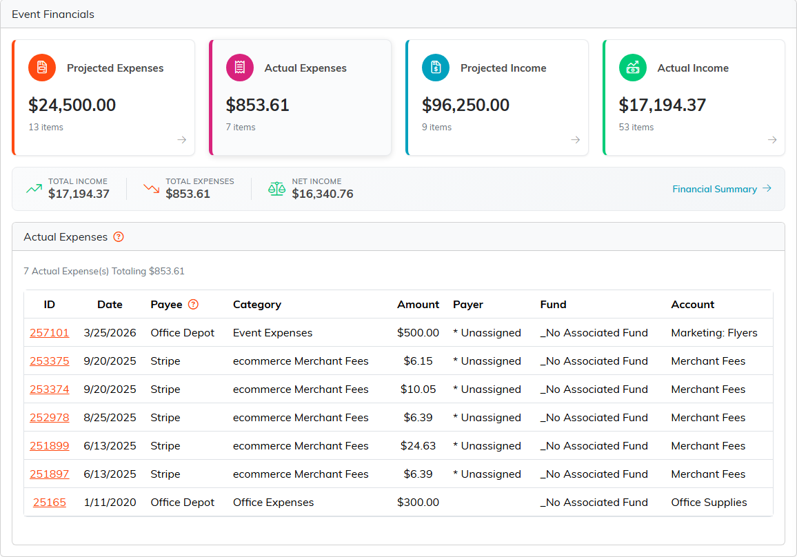This screenshot has width=797, height=557.
Task: Click the $6.15 amount cell
Action: (418, 361)
